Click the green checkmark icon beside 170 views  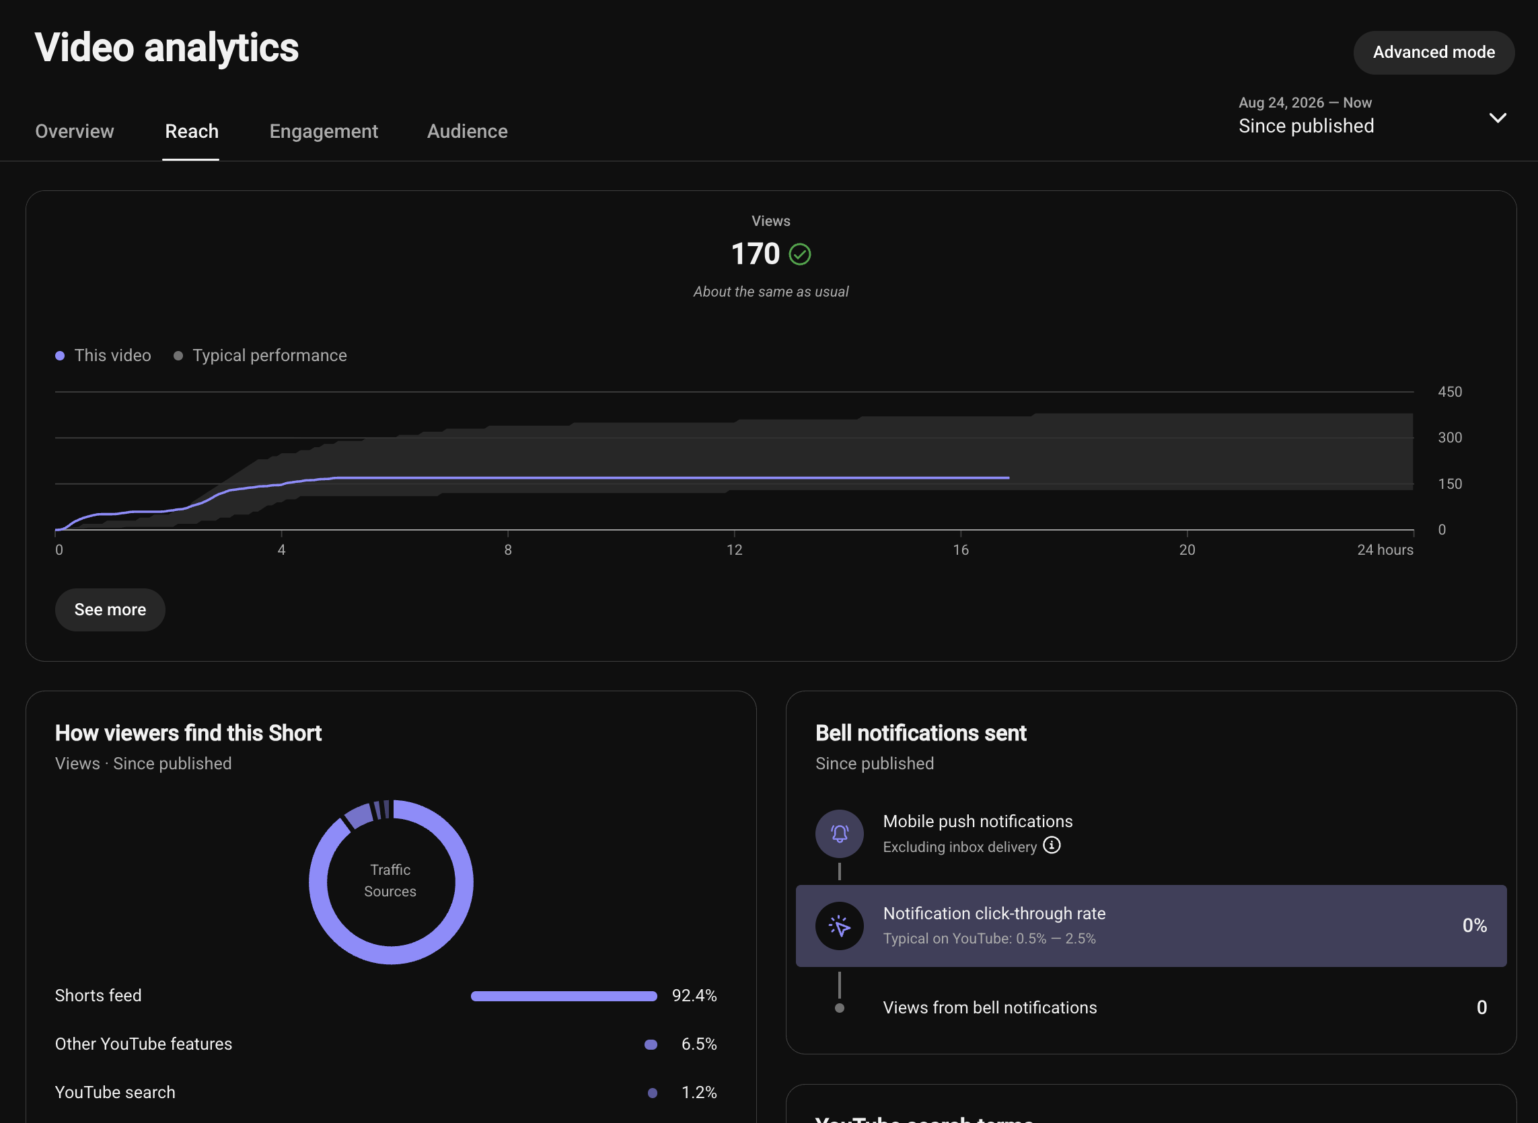point(799,254)
